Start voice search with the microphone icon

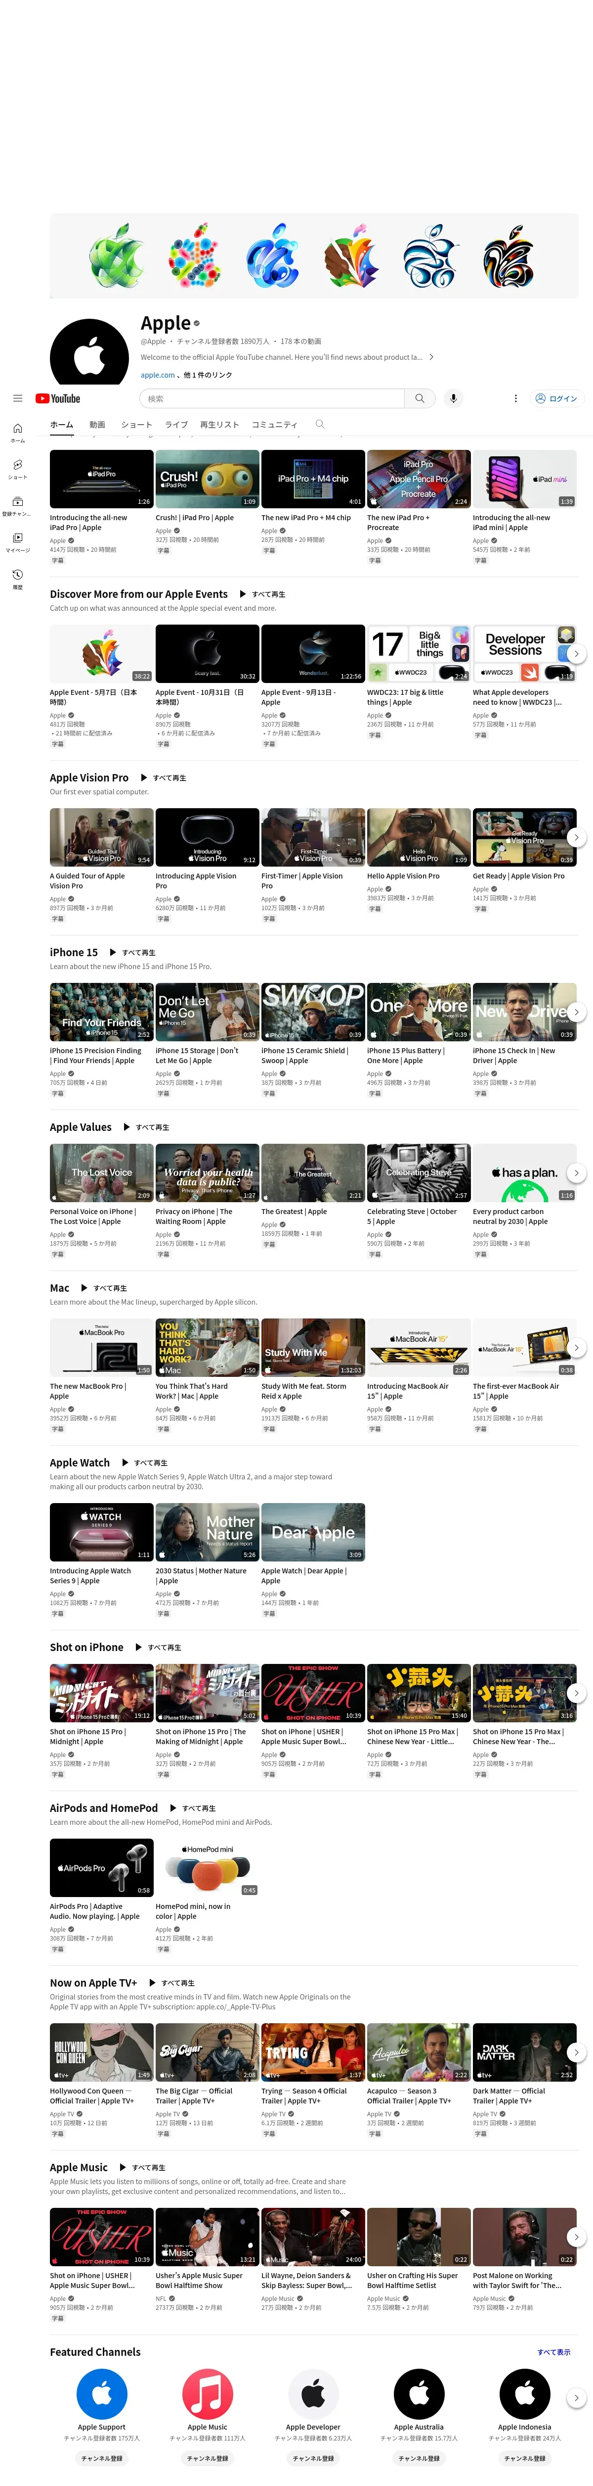tap(453, 398)
